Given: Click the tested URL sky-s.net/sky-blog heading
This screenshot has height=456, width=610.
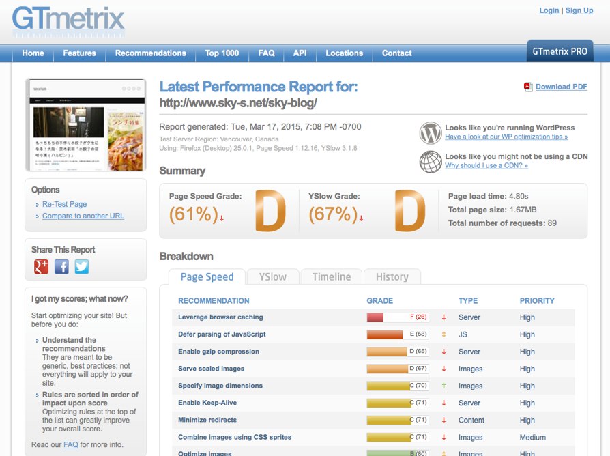Looking at the screenshot, I should pos(238,103).
